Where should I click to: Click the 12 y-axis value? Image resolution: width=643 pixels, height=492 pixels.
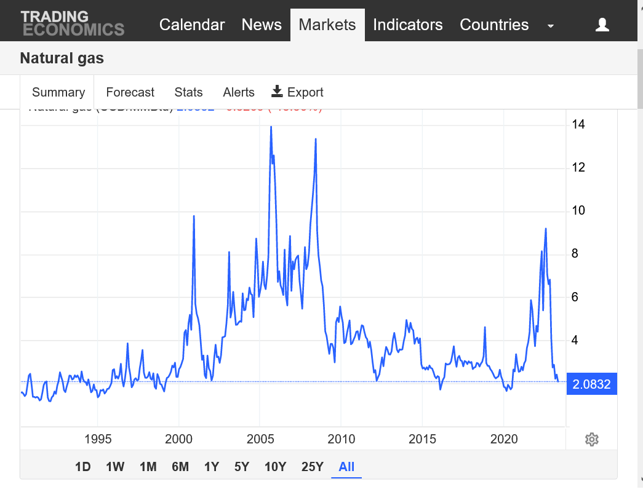click(x=578, y=167)
